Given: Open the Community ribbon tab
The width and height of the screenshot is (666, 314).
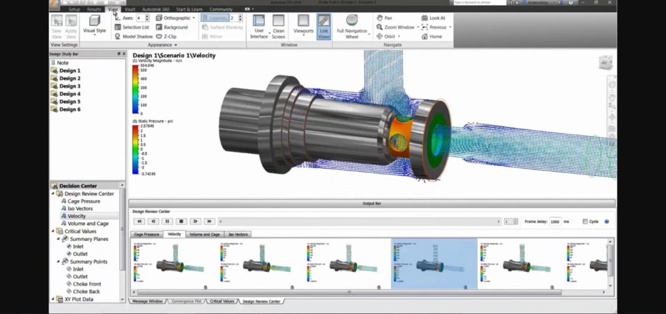Looking at the screenshot, I should 221,9.
